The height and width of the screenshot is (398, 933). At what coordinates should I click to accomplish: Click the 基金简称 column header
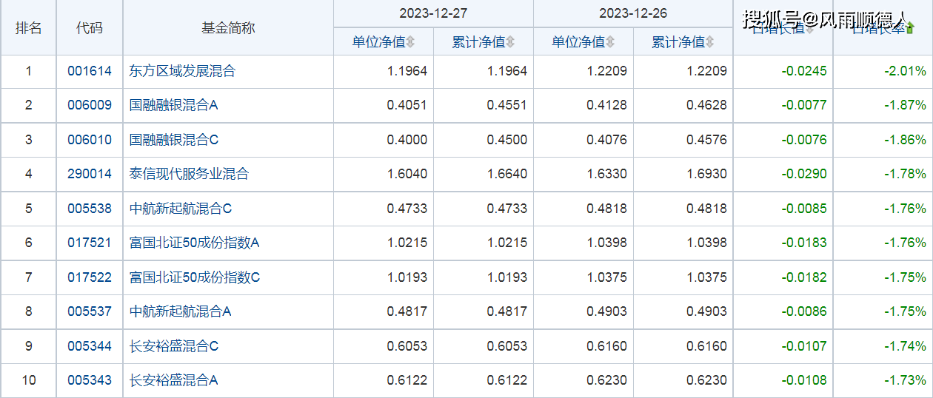click(x=228, y=28)
